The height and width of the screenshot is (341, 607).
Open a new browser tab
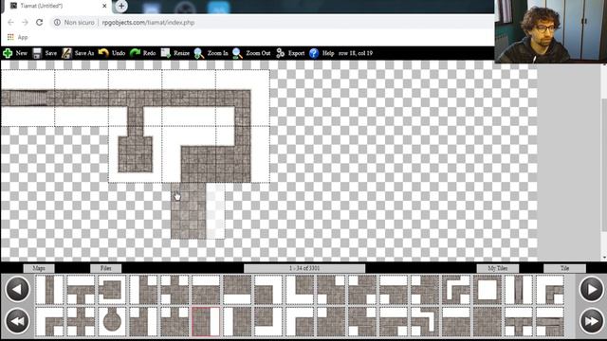[121, 6]
